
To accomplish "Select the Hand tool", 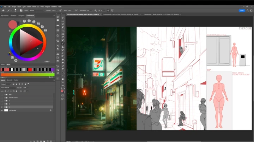I will pos(63,79).
